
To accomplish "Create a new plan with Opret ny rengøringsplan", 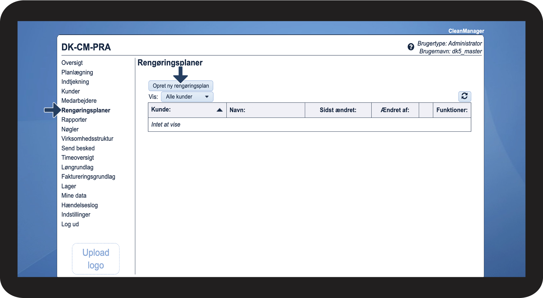I will 181,86.
